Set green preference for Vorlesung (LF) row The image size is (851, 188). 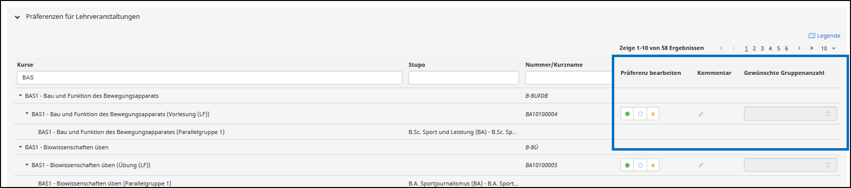coord(627,114)
